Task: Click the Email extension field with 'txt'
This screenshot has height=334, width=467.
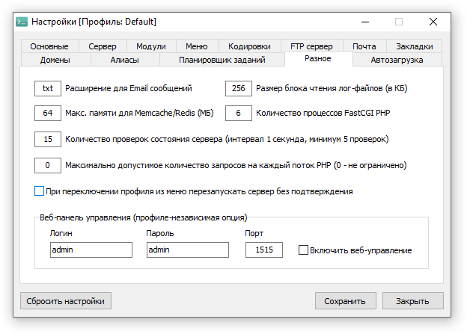Action: click(x=48, y=89)
